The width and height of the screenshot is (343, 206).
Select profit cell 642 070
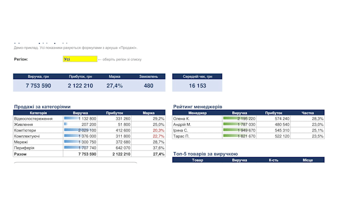point(115,148)
